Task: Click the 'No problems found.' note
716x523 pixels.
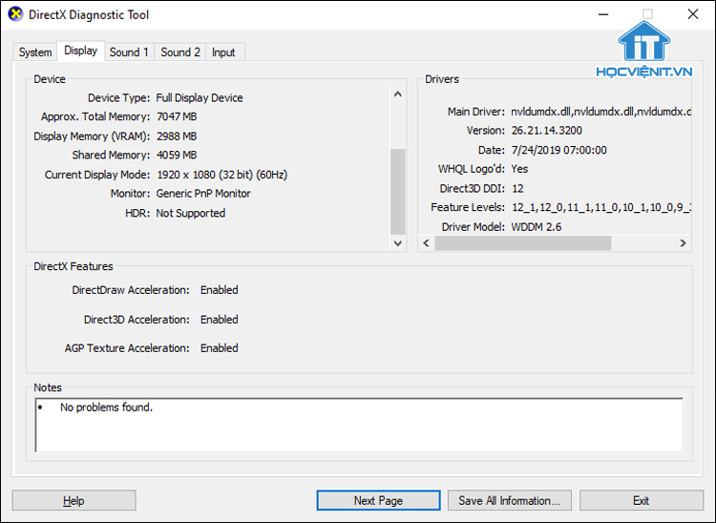Action: click(x=106, y=408)
